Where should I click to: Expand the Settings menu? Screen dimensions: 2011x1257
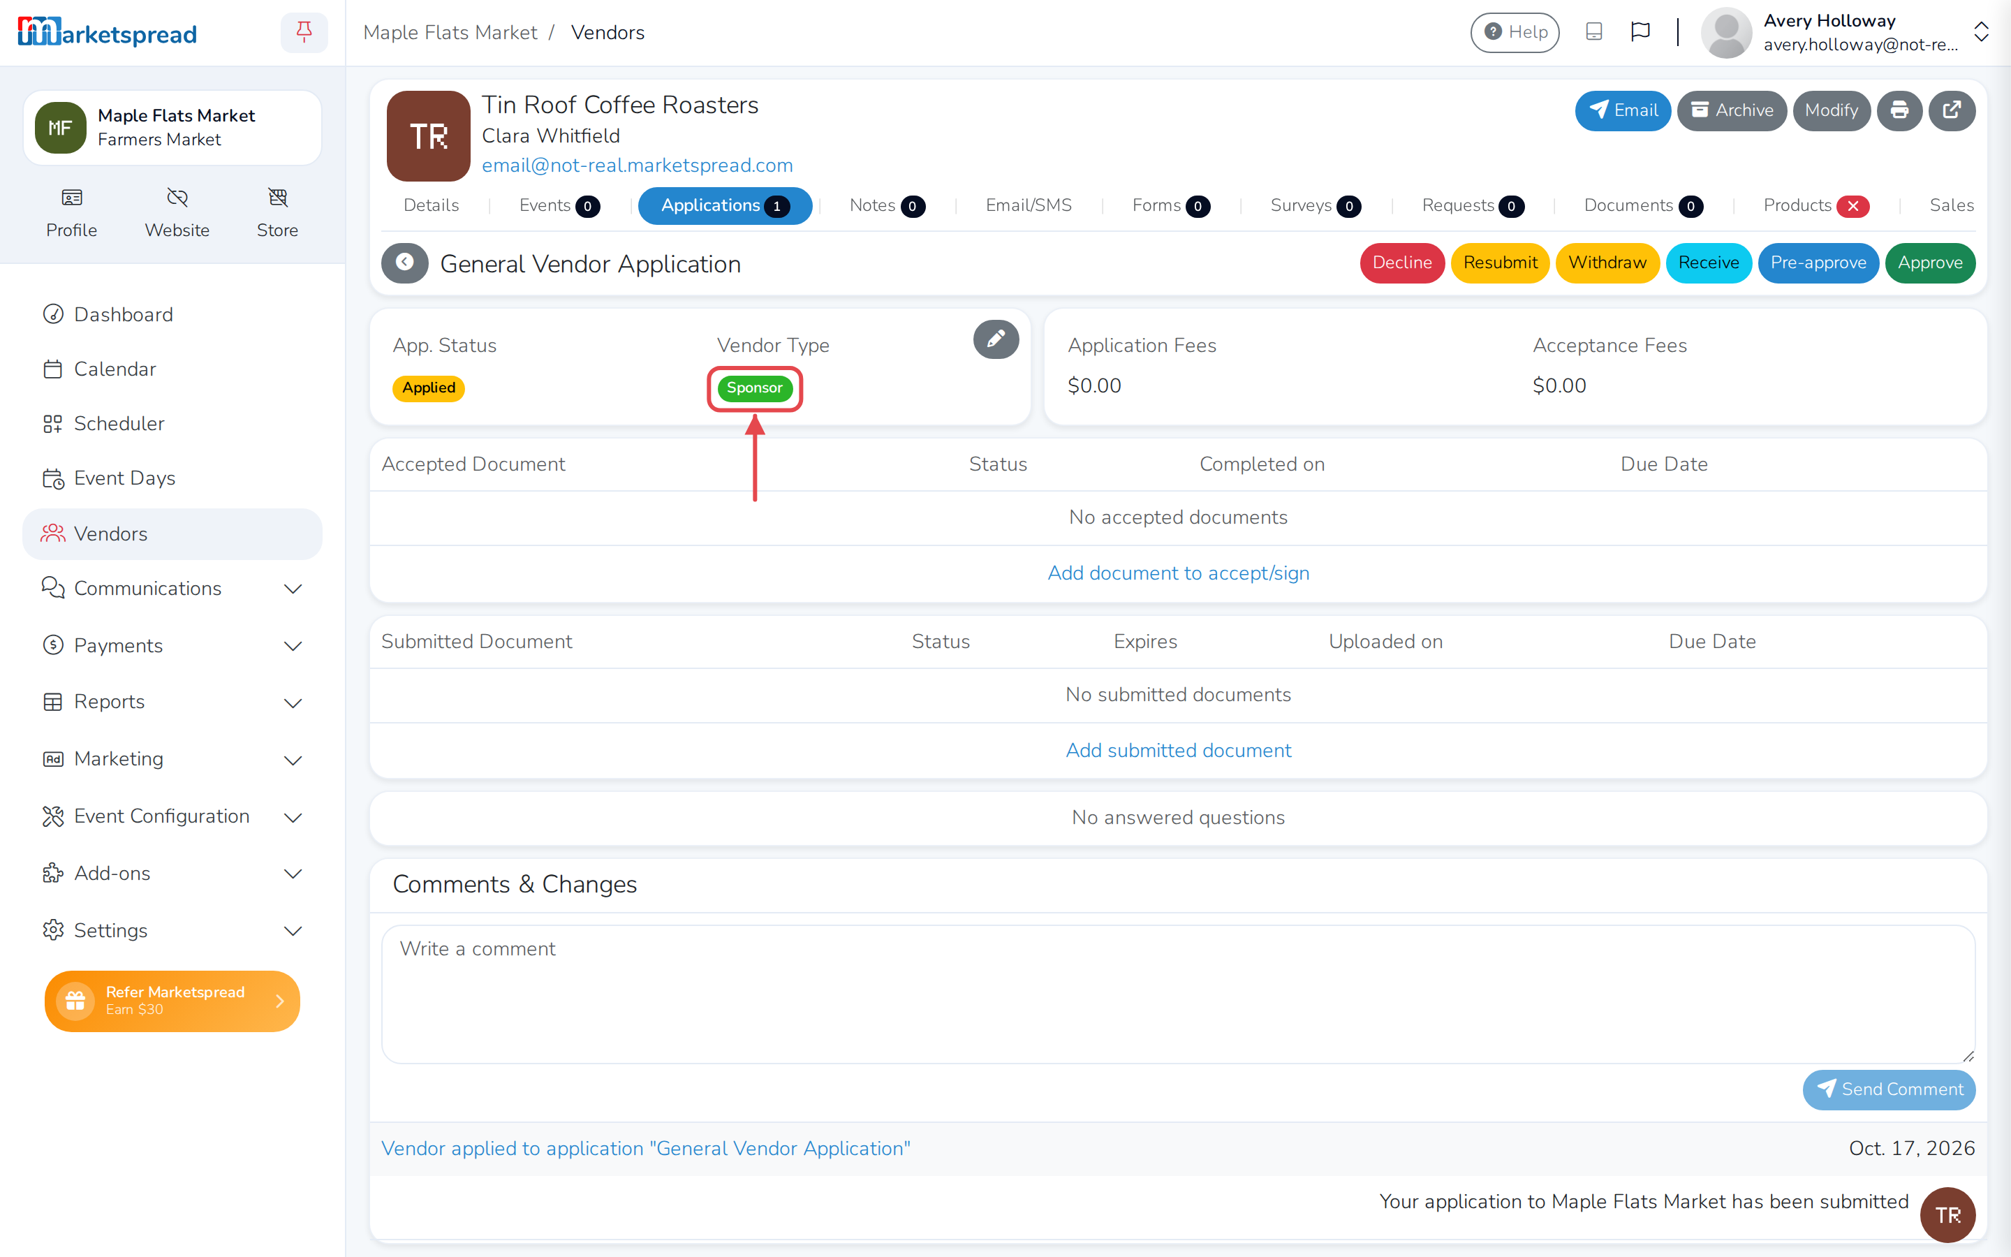(172, 930)
